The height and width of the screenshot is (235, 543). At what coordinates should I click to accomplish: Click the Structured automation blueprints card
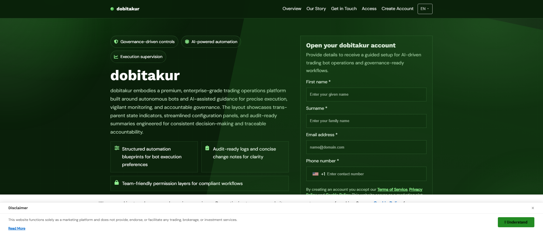(x=154, y=157)
